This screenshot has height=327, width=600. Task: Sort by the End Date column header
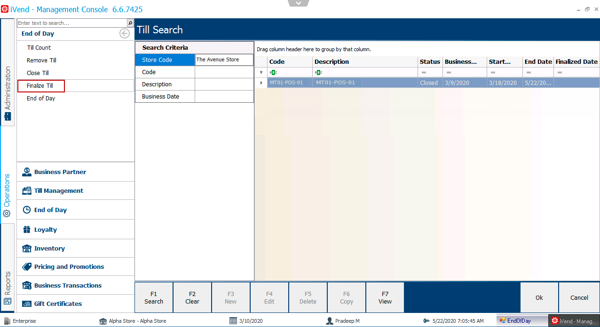(538, 61)
